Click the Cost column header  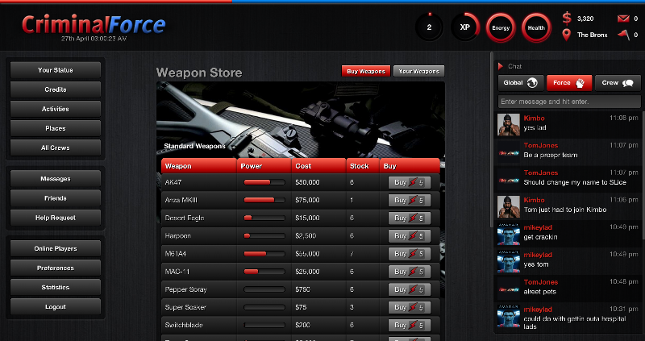click(318, 166)
